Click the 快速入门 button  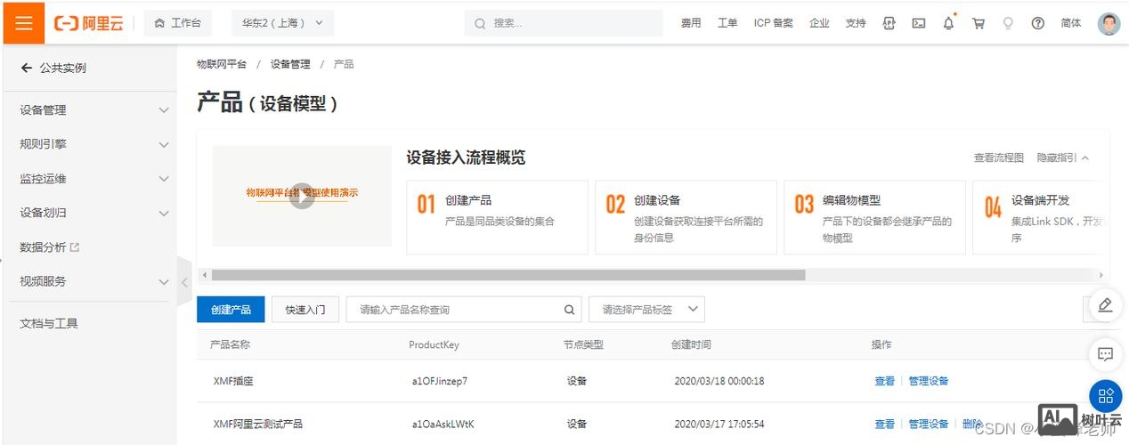pos(305,310)
